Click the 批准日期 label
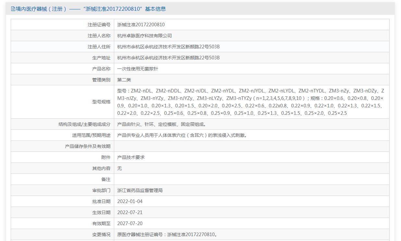This screenshot has height=241, width=401. pos(101,201)
